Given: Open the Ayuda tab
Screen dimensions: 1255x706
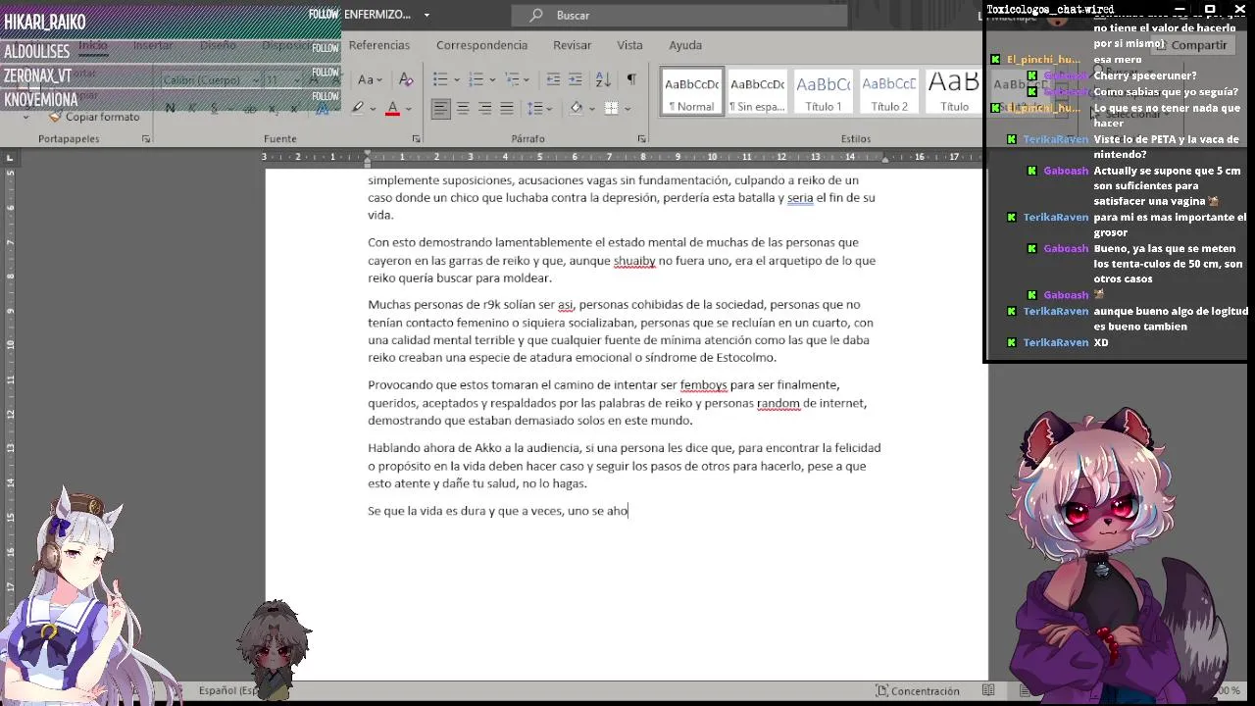Looking at the screenshot, I should 685,45.
